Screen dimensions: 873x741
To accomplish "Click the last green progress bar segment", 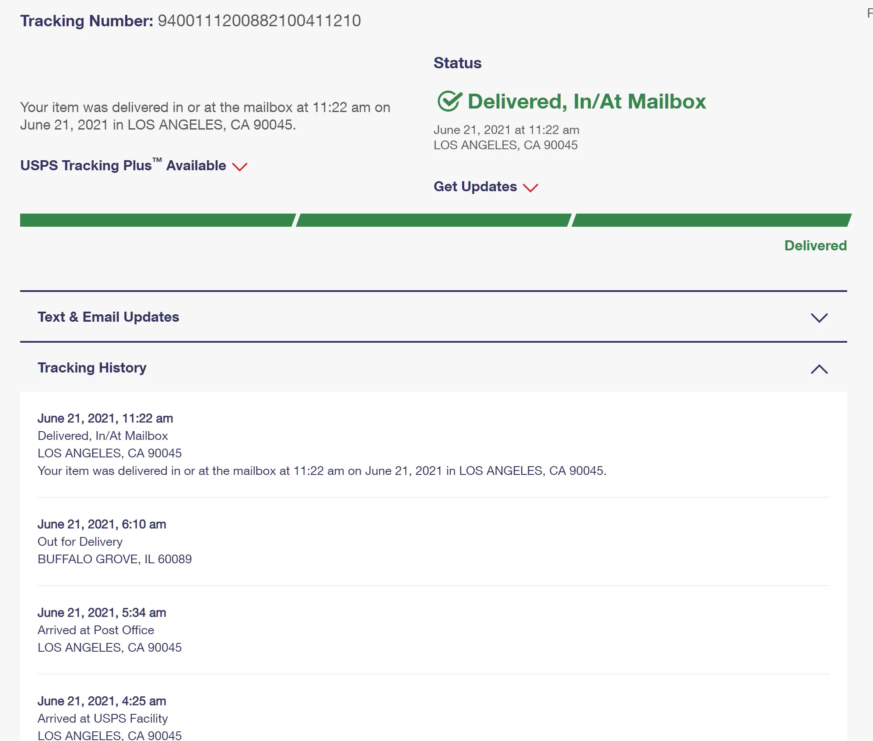I will point(711,220).
